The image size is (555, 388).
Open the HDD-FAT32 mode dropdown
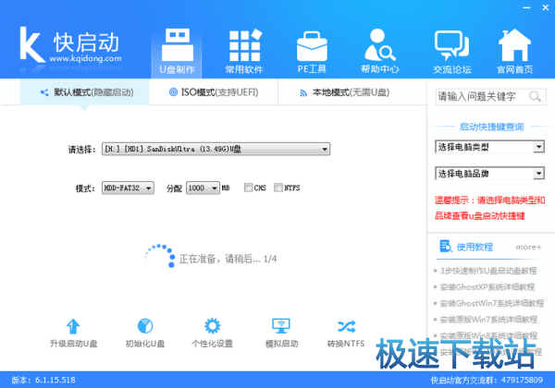click(128, 188)
